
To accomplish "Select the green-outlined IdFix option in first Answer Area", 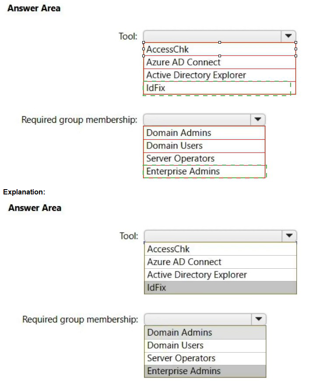I will 217,88.
